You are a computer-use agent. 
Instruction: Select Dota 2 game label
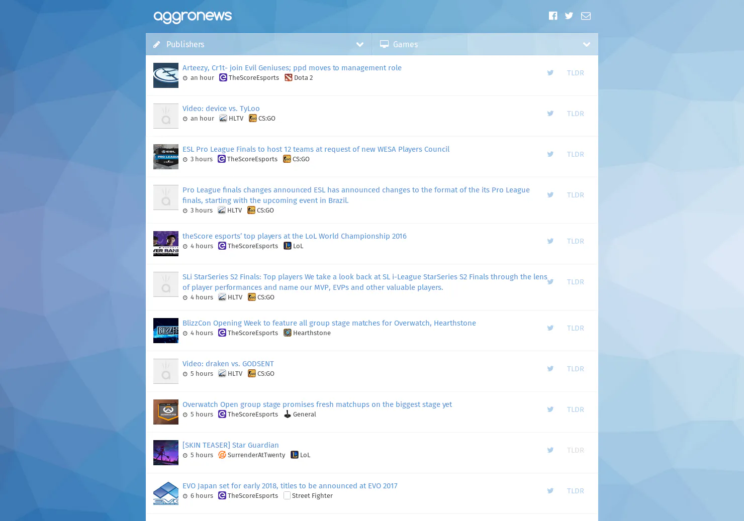click(x=303, y=78)
